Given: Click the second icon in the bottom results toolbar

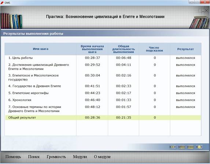Looking at the screenshot, I should pos(181,147).
